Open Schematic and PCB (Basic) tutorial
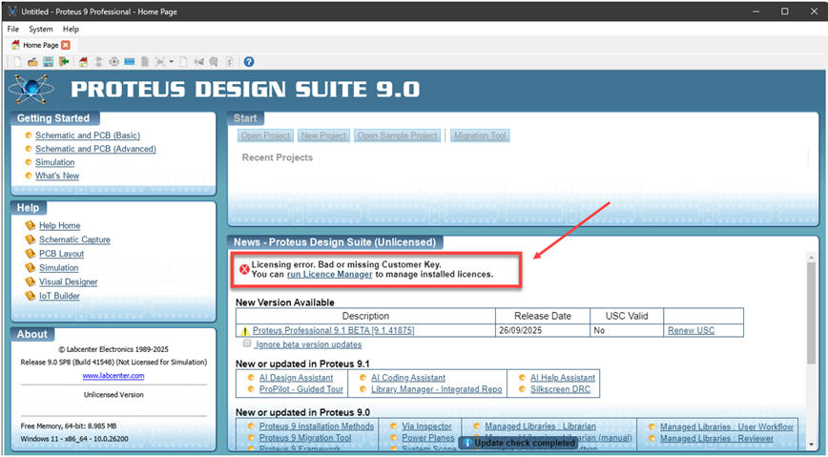Image resolution: width=828 pixels, height=457 pixels. click(x=88, y=135)
